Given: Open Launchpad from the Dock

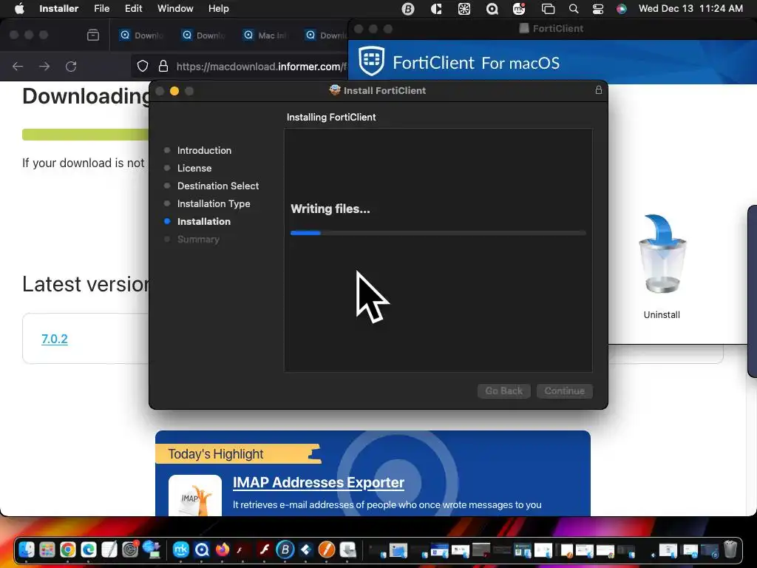Looking at the screenshot, I should point(47,550).
